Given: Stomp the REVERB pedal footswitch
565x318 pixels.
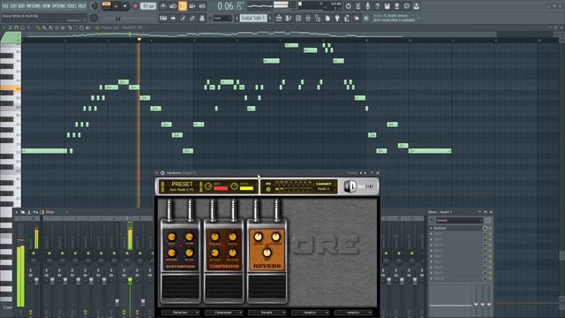Looking at the screenshot, I should coord(267,288).
